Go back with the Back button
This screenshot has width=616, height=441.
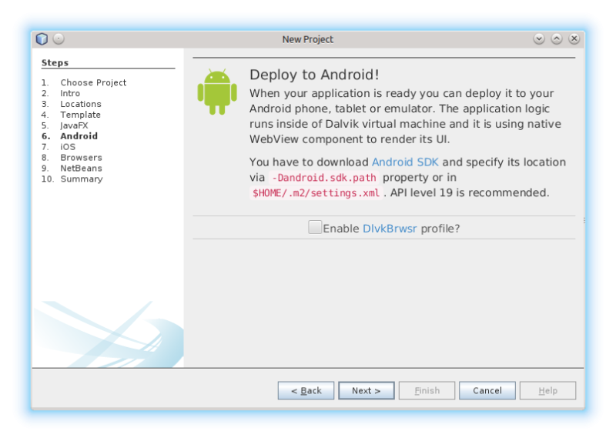point(306,391)
